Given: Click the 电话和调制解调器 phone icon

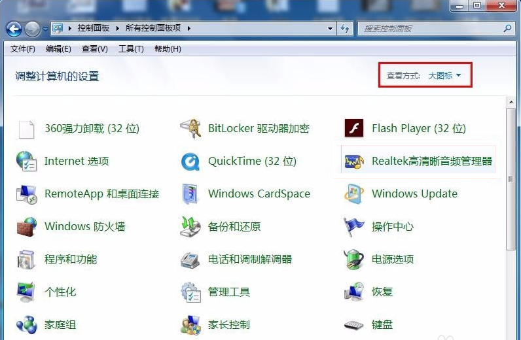Looking at the screenshot, I should pyautogui.click(x=190, y=260).
